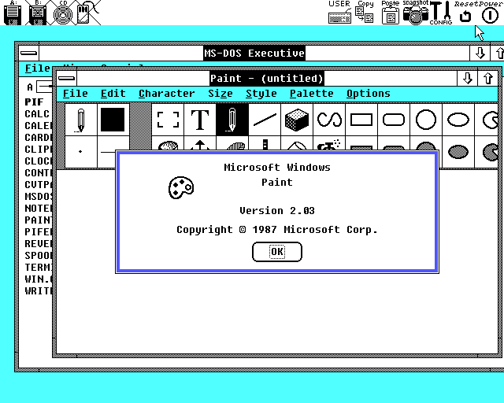Click the black pattern swatch

tap(113, 120)
